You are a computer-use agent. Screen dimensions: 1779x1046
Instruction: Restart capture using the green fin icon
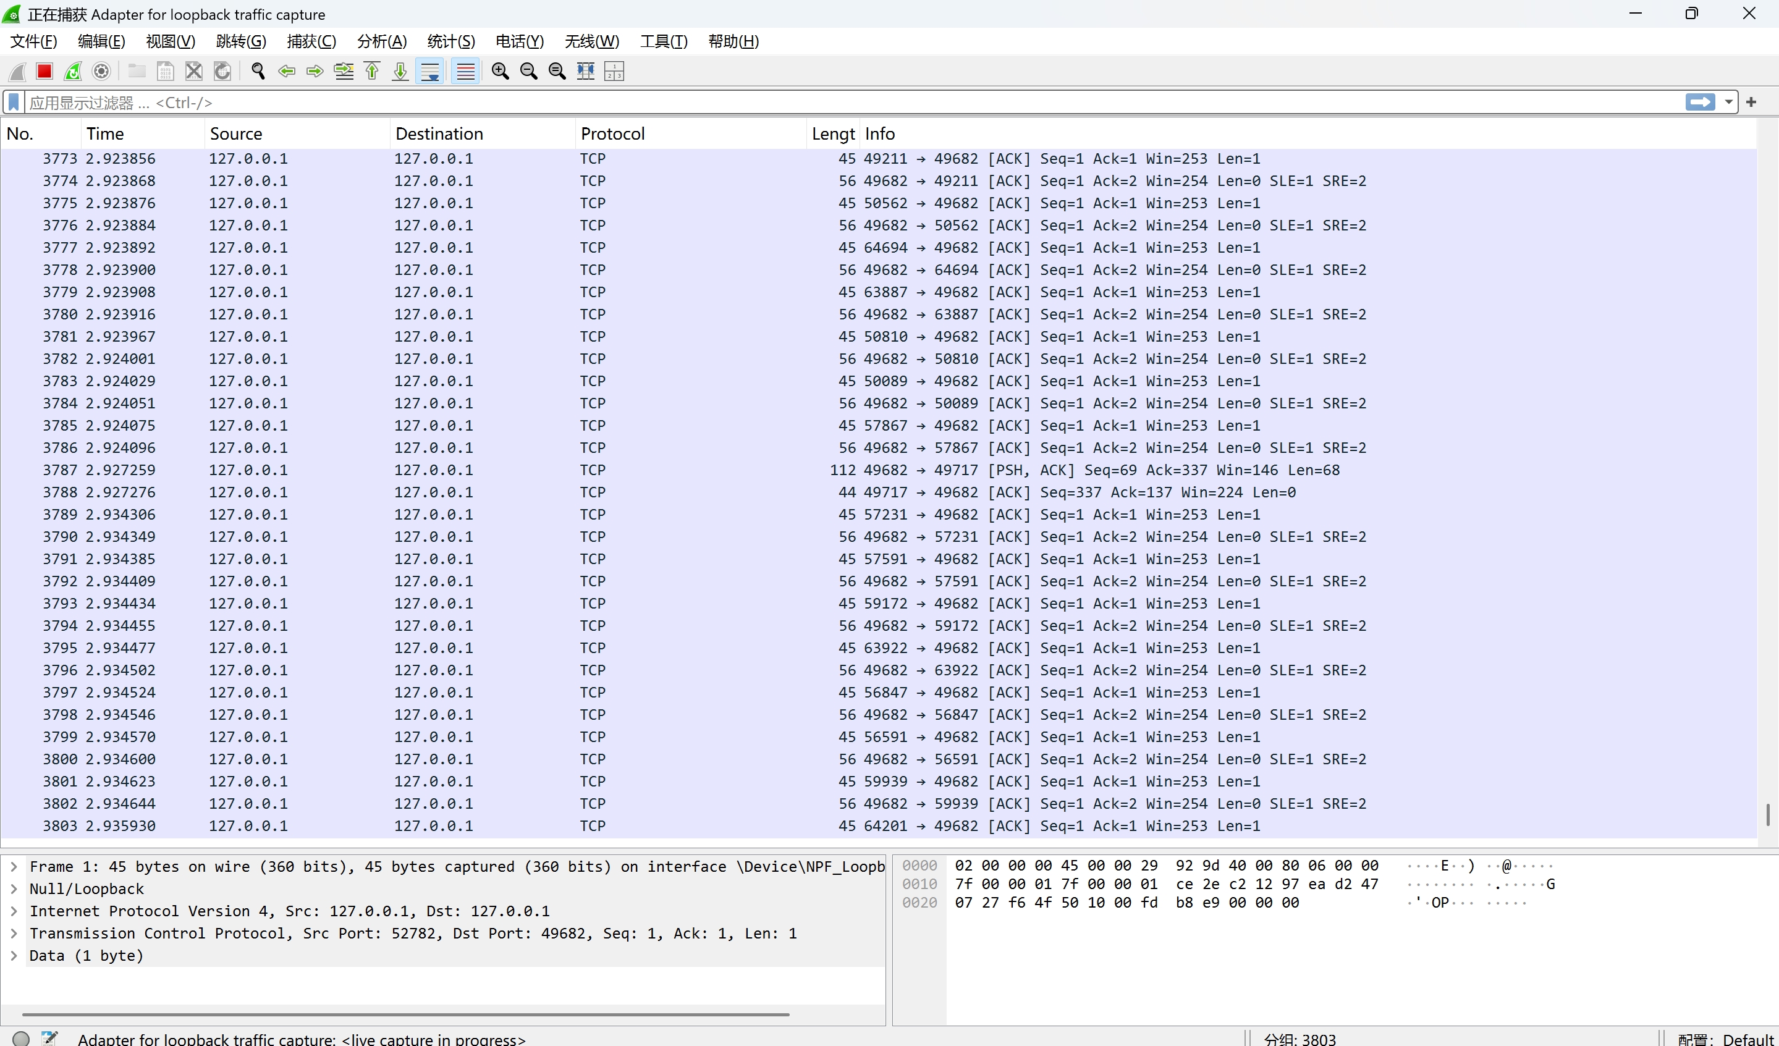pyautogui.click(x=73, y=71)
